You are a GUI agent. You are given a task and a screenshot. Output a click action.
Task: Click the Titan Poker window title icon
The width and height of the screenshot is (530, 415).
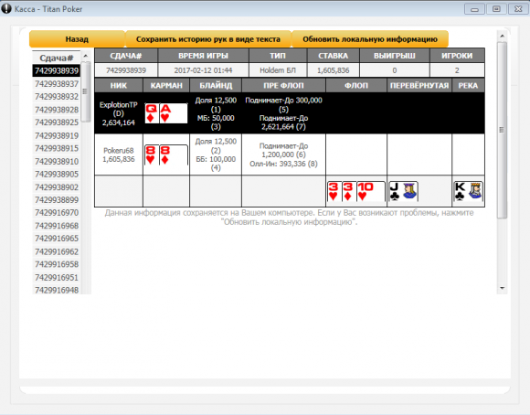pos(6,9)
